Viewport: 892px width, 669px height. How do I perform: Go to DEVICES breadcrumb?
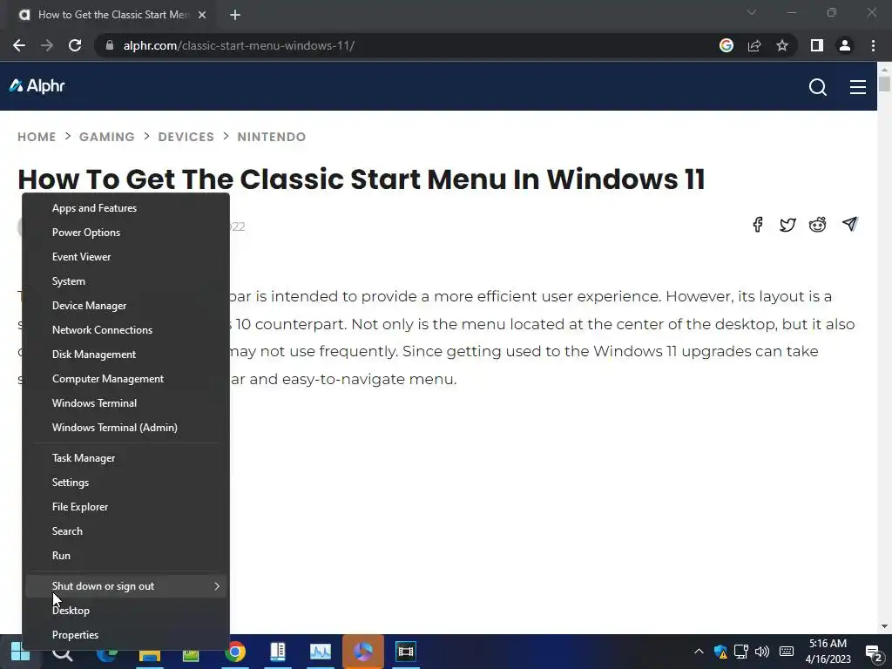click(186, 137)
